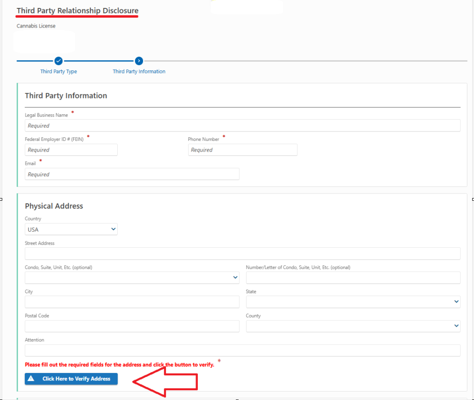Viewport: 474px width, 400px height.
Task: Open the Country dropdown showing USA
Action: [x=71, y=229]
